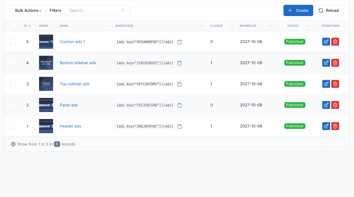The height and width of the screenshot is (197, 354).
Task: Edit the Header ads record
Action: 326,126
